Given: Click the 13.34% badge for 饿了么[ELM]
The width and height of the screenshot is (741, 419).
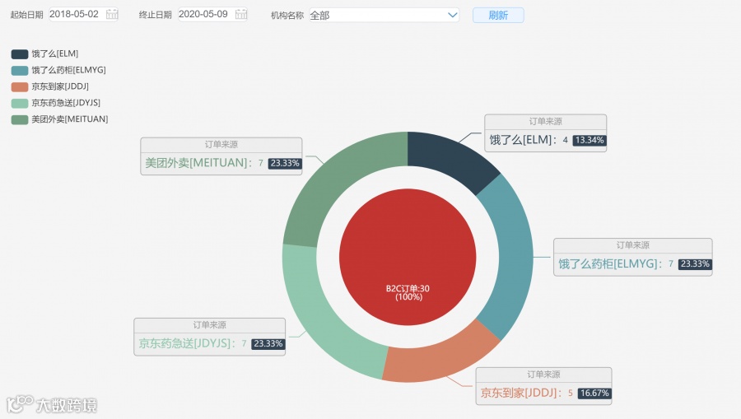Looking at the screenshot, I should click(x=590, y=140).
